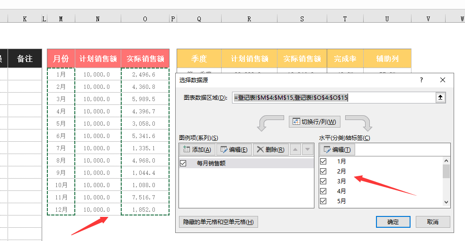Screen dimensions: 465x241
Task: Add a legend series with 添加(A)
Action: [197, 149]
